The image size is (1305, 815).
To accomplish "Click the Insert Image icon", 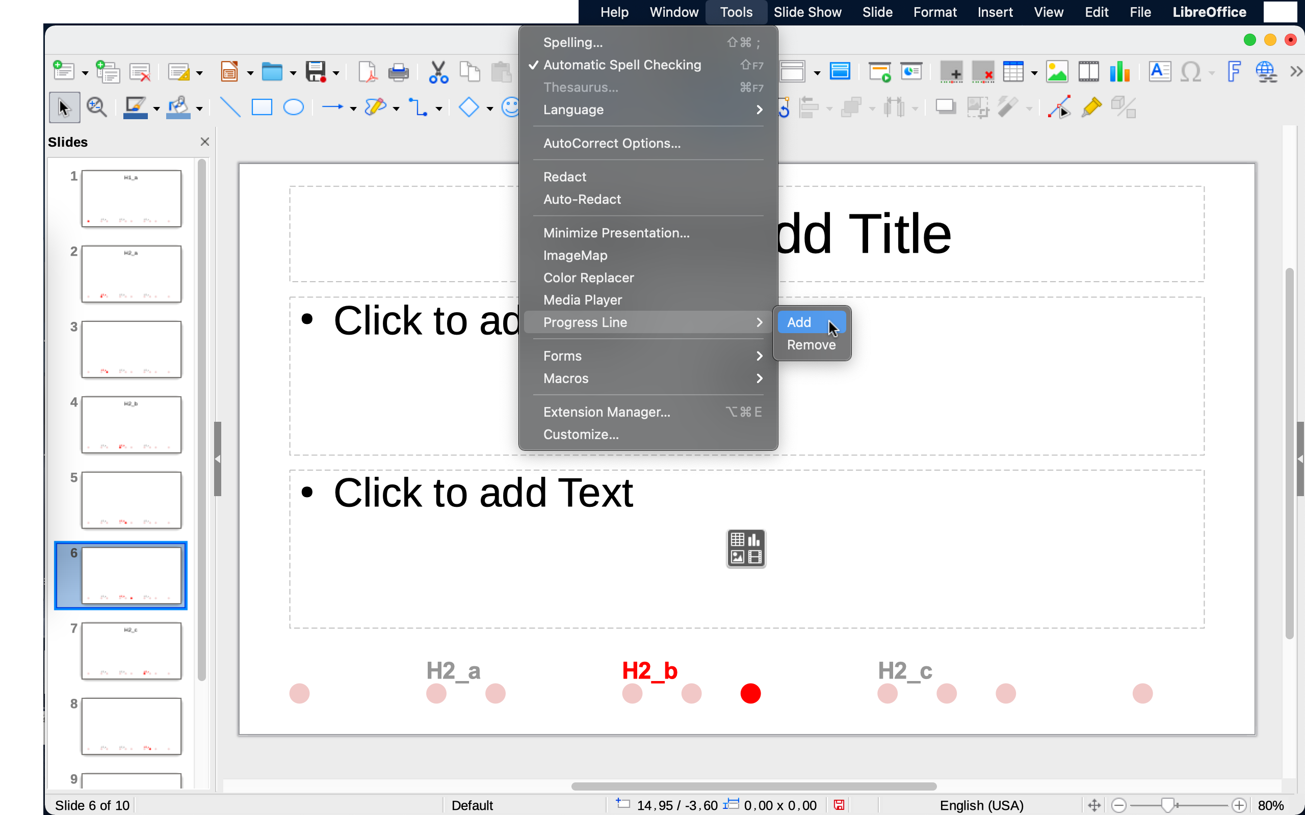I will [1056, 72].
